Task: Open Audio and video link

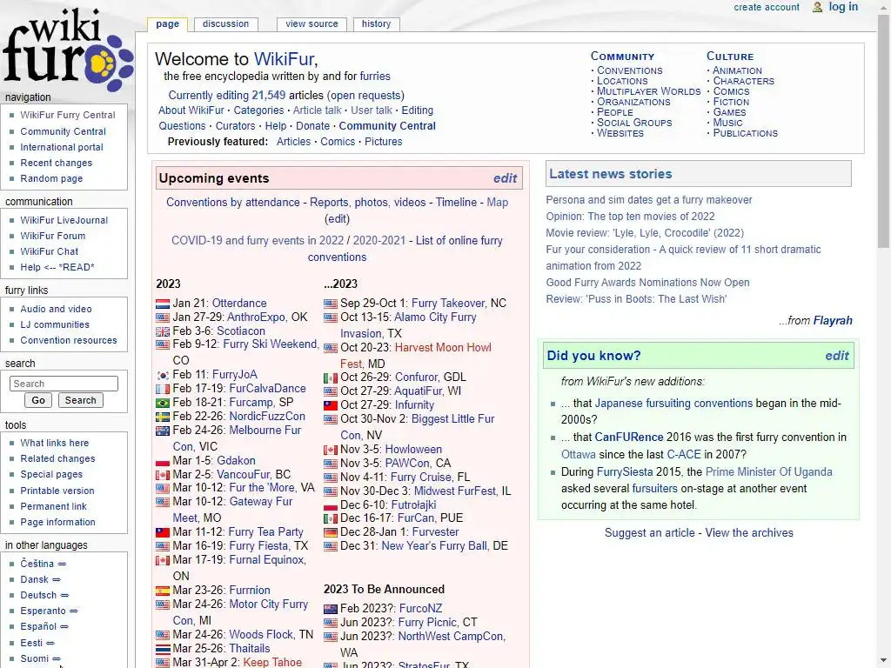Action: [56, 309]
